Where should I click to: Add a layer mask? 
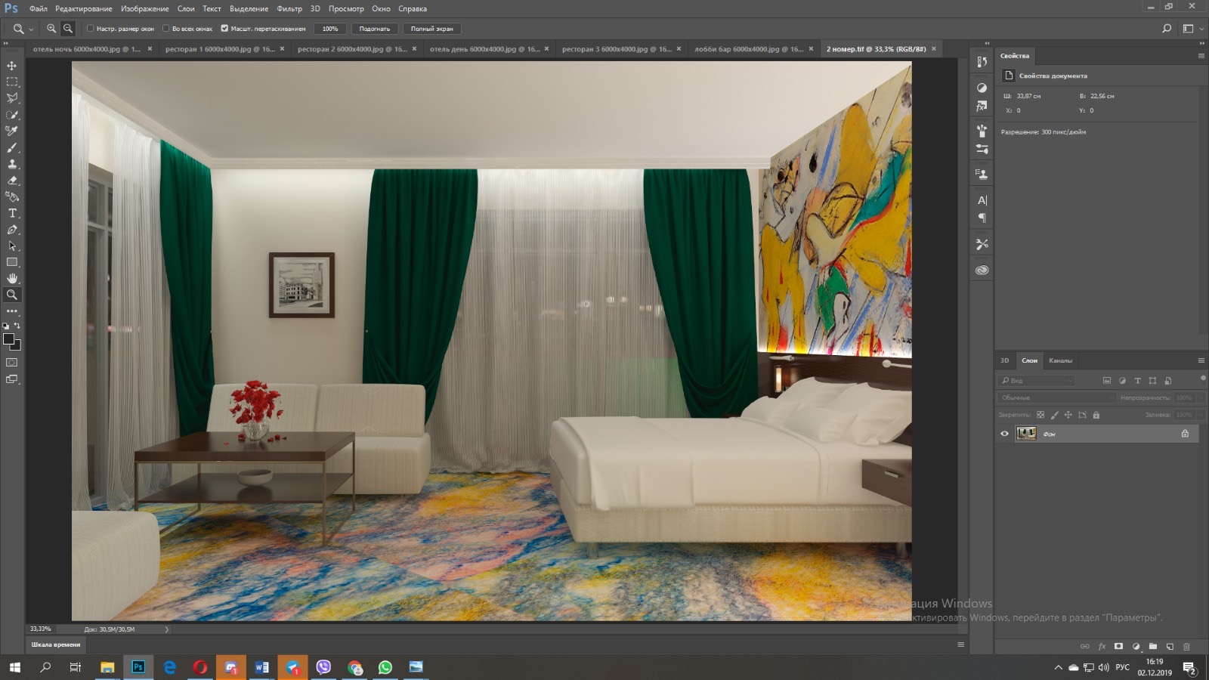pyautogui.click(x=1118, y=647)
